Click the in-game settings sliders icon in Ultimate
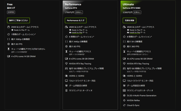The width and height of the screenshot is (181, 111). pos(124,85)
